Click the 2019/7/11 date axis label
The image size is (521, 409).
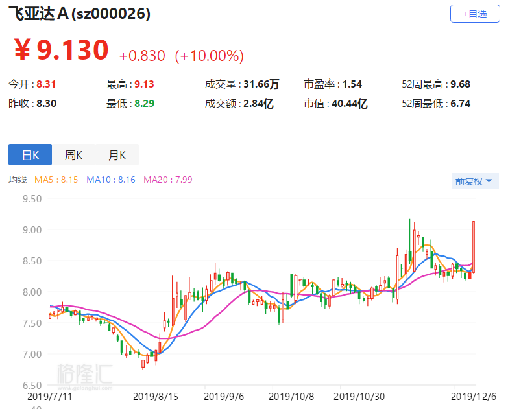click(49, 397)
